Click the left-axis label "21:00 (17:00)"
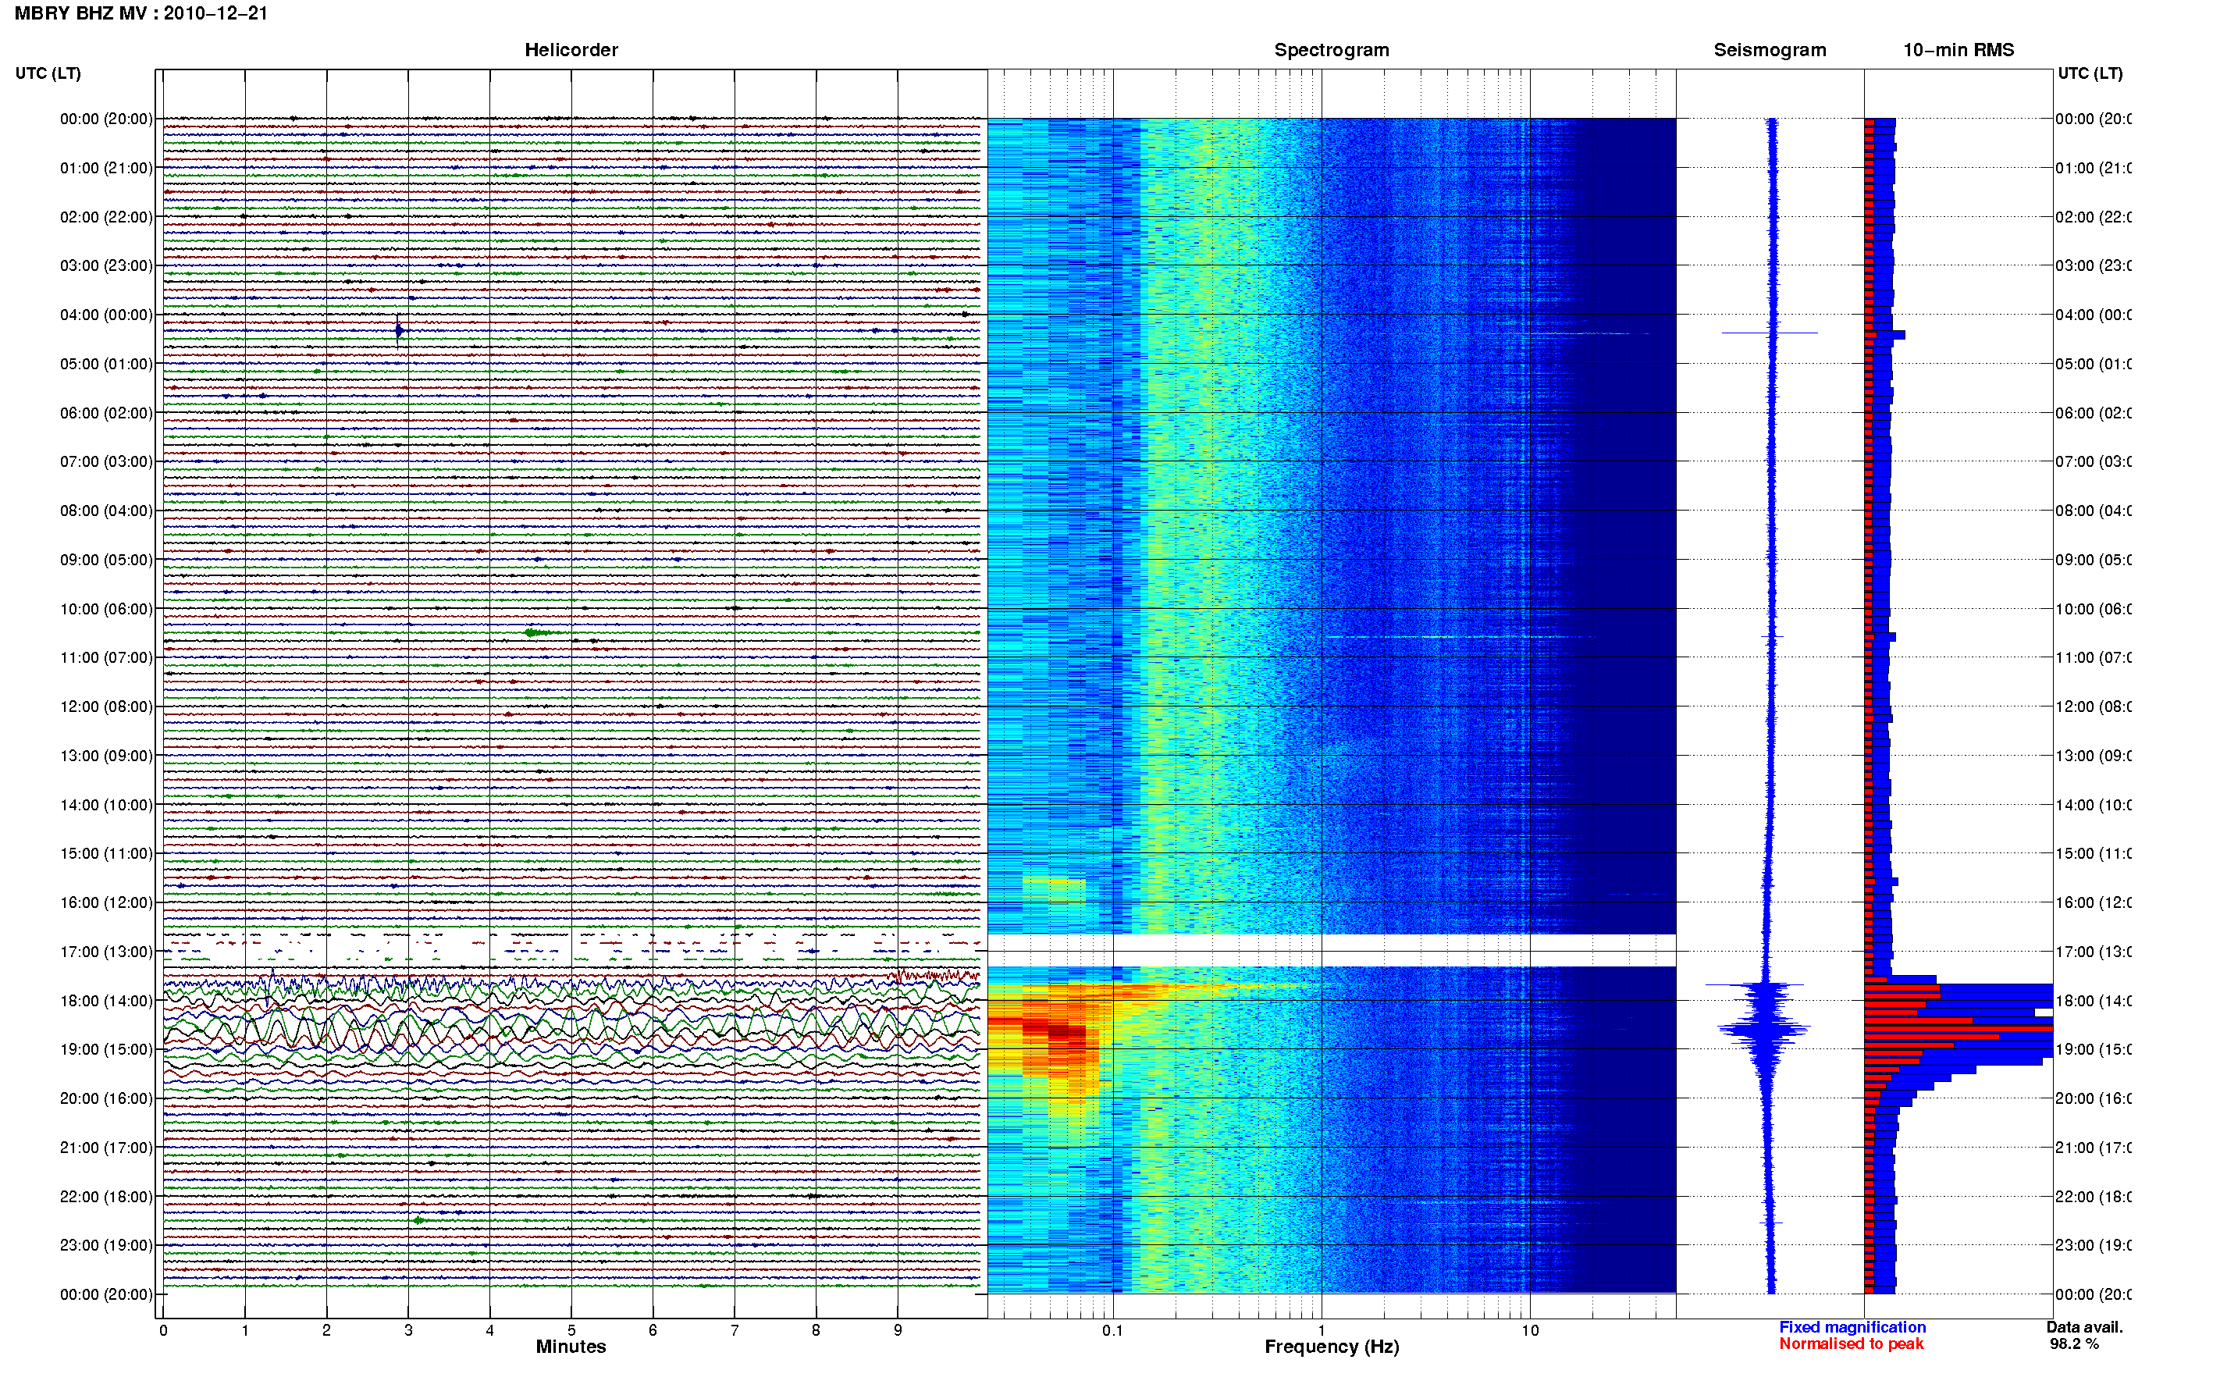The image size is (2220, 1388). click(x=106, y=1148)
